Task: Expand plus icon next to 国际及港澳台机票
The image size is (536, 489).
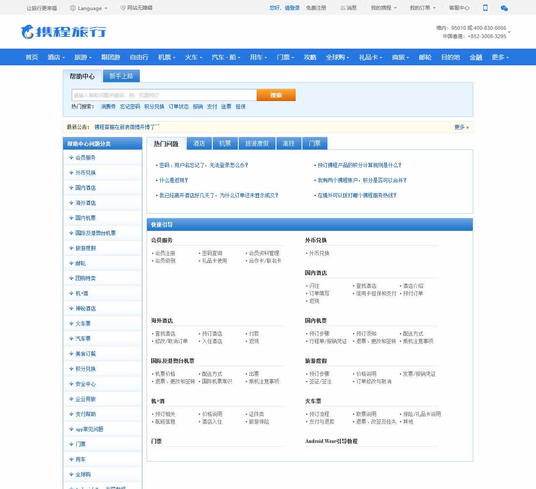Action: [x=71, y=233]
